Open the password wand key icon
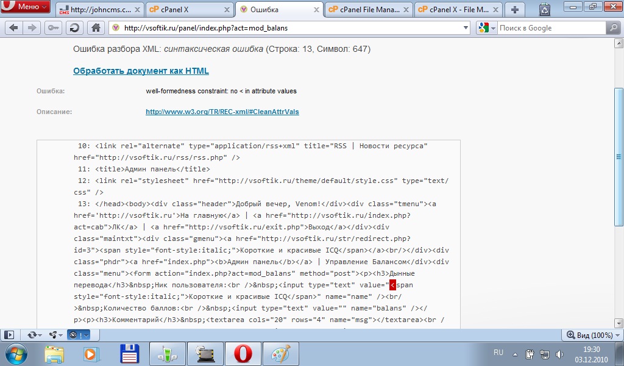This screenshot has width=624, height=366. tap(53, 28)
